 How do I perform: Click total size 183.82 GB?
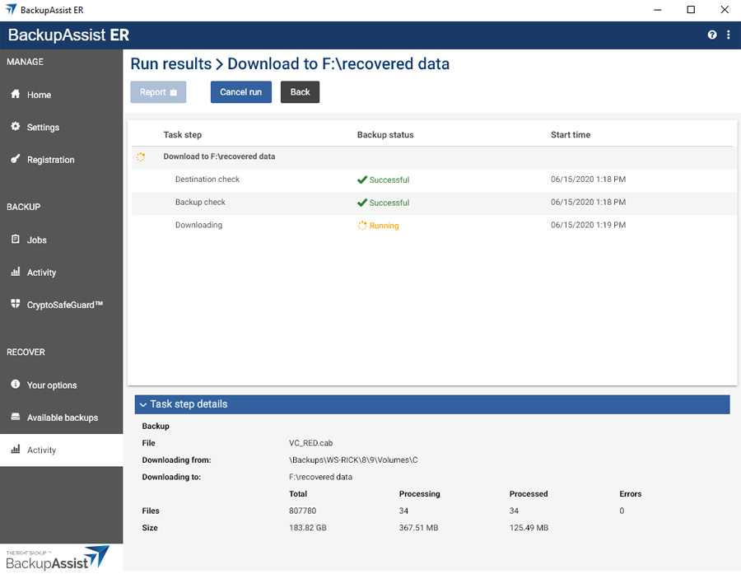click(x=308, y=528)
